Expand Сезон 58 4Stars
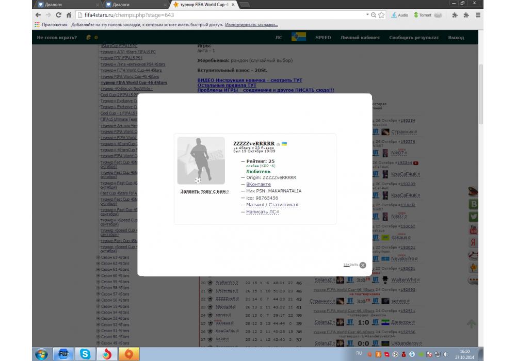Viewport: 516px width, 361px height. (98, 288)
